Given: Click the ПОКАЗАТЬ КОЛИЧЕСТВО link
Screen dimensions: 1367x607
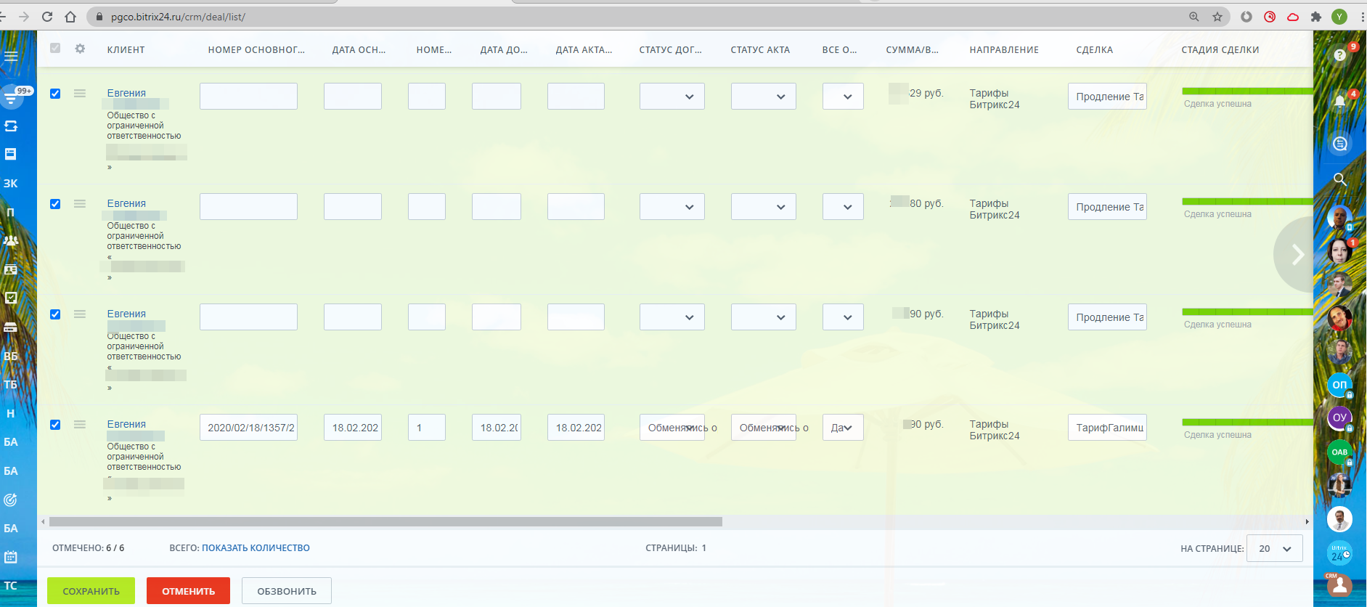Looking at the screenshot, I should (256, 548).
